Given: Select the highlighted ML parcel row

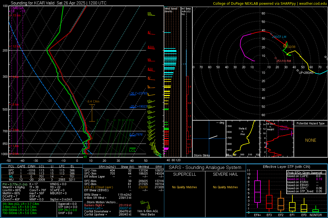Looking at the screenshot, I should 42,177.
